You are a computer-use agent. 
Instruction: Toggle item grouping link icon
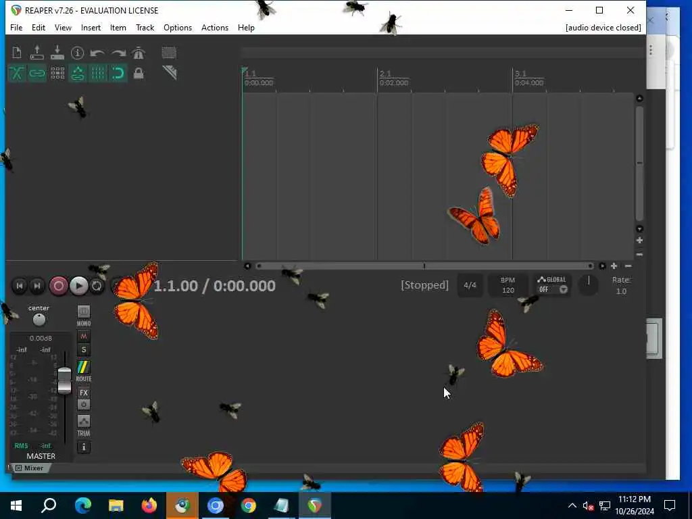click(x=37, y=73)
